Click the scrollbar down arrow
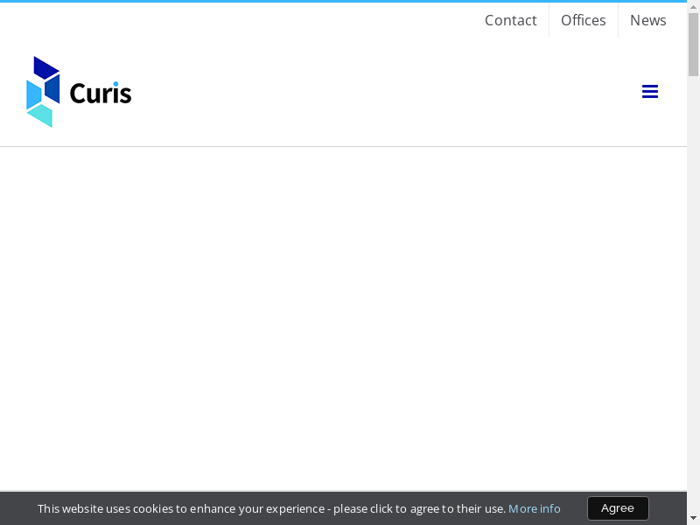The image size is (700, 525). point(693,518)
